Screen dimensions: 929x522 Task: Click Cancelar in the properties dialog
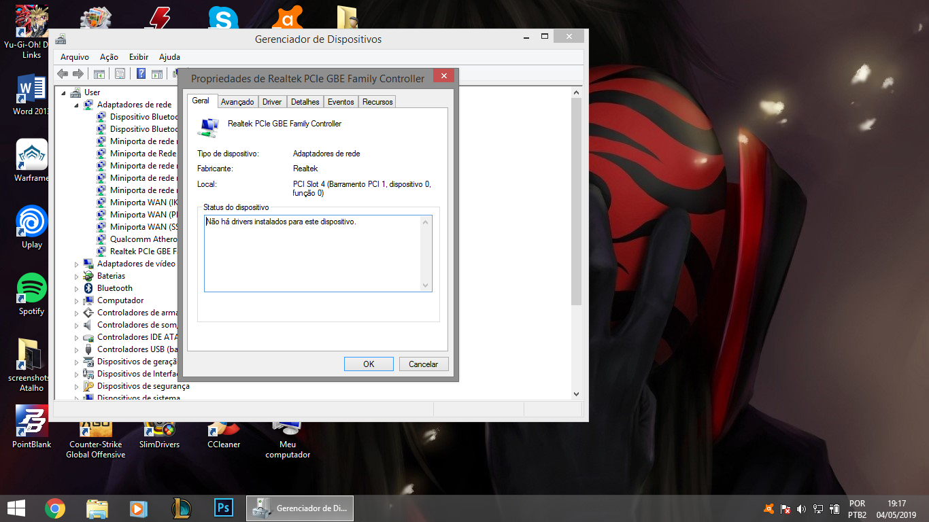click(x=423, y=364)
